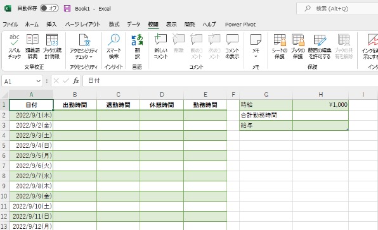Open the thesaurus (類義語辞典) icon

[x=32, y=46]
